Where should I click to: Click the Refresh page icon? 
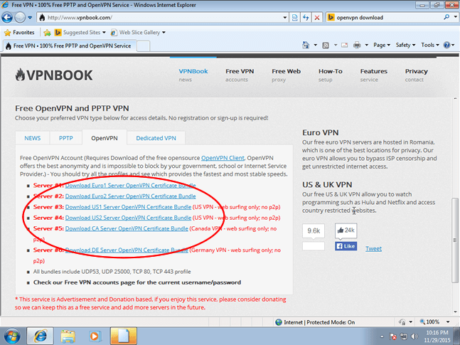click(x=306, y=18)
